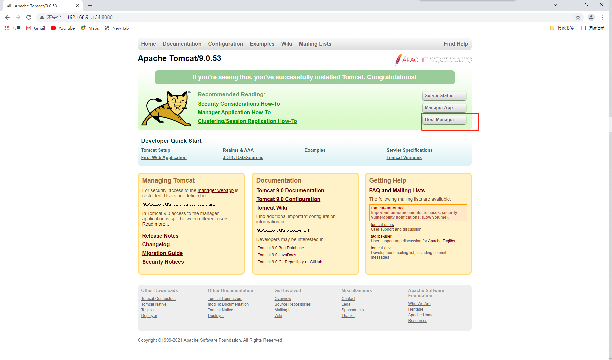This screenshot has width=612, height=360.
Task: Click the tab search chevron
Action: [556, 5]
